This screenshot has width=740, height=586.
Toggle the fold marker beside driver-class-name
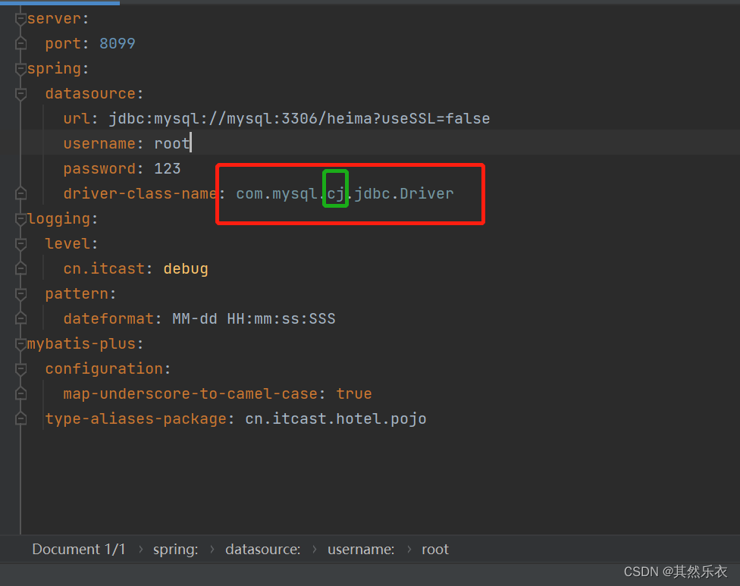(x=20, y=193)
